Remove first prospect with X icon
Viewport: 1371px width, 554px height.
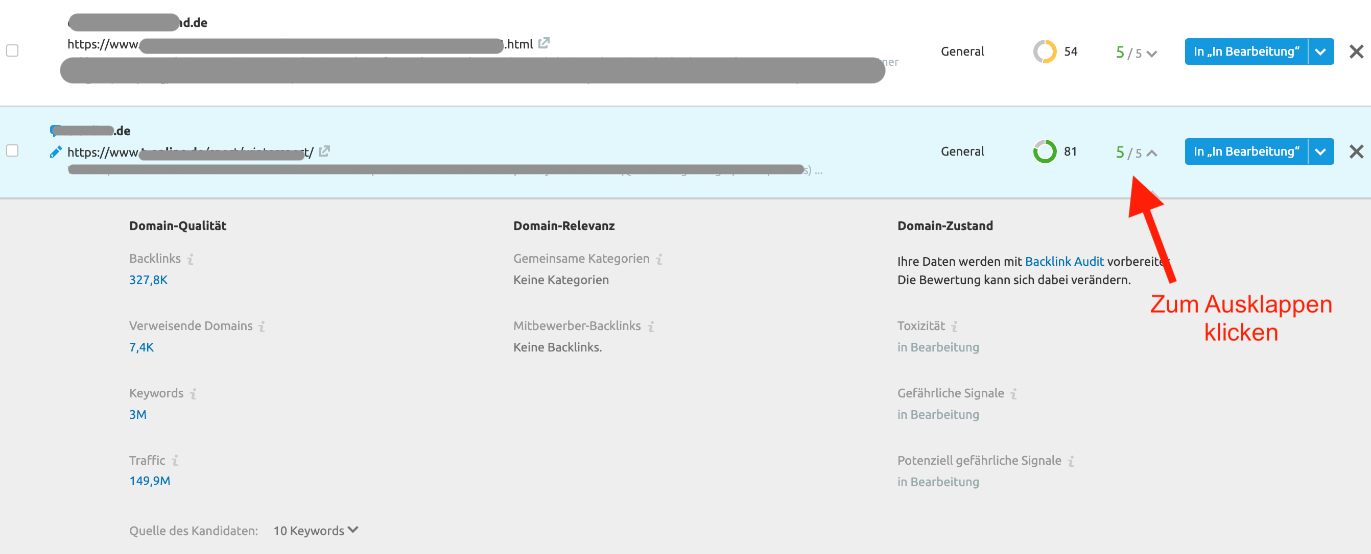[x=1356, y=52]
